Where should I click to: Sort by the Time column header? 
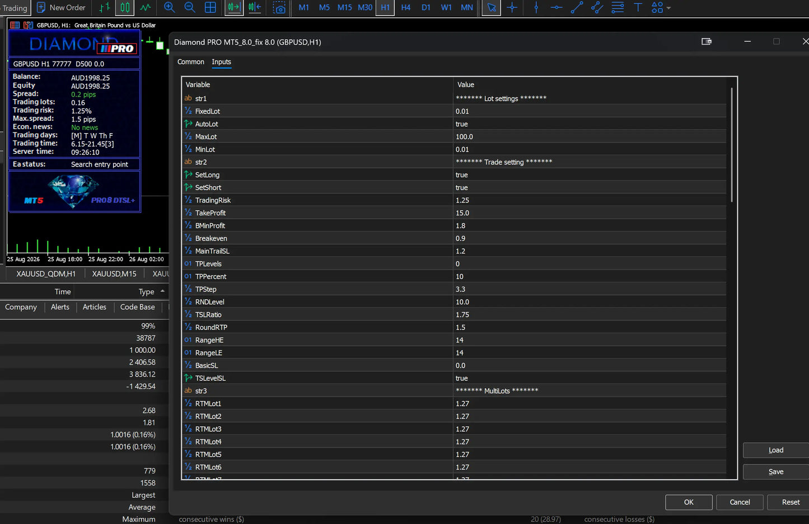63,292
